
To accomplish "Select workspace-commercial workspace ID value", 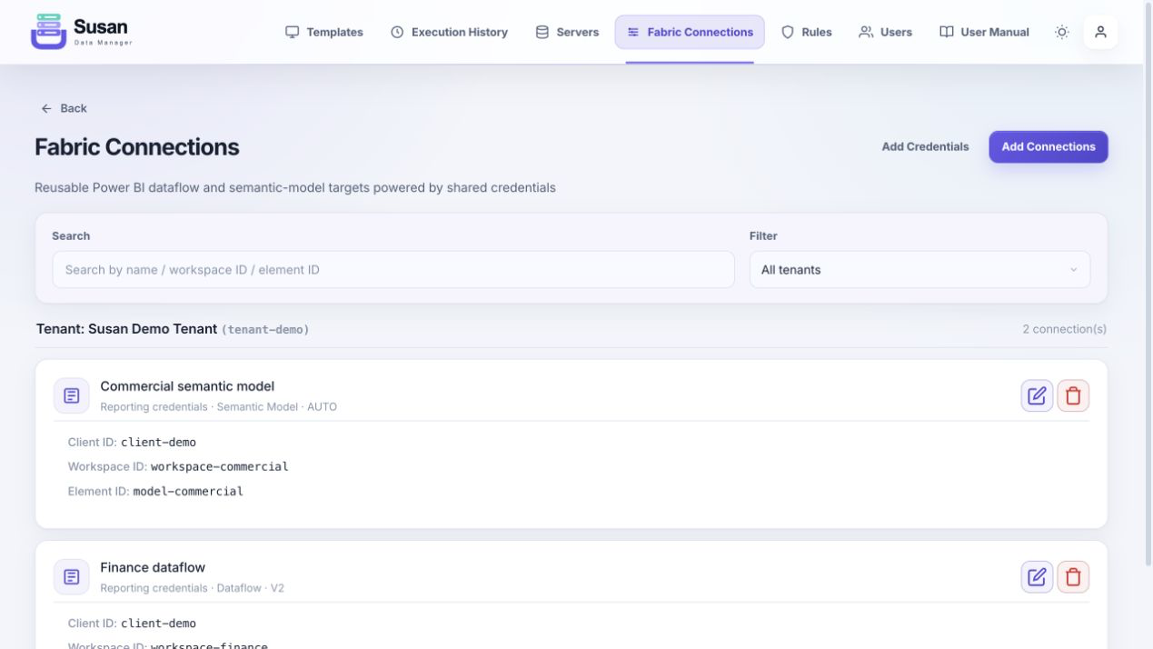I will pos(219,466).
